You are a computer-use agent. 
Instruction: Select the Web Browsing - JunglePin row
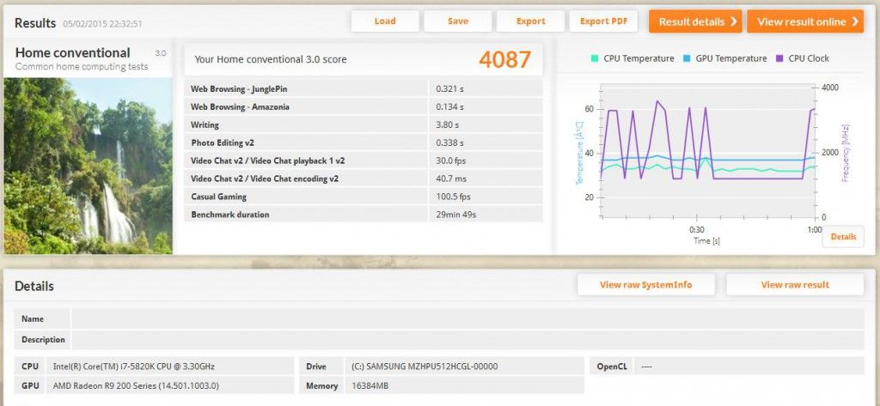click(364, 88)
